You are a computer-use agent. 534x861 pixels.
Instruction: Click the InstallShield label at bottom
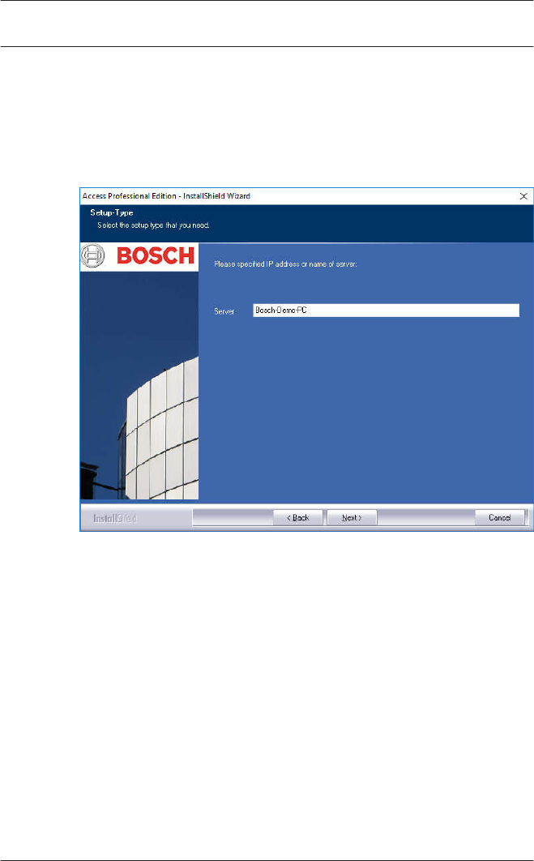pos(115,518)
